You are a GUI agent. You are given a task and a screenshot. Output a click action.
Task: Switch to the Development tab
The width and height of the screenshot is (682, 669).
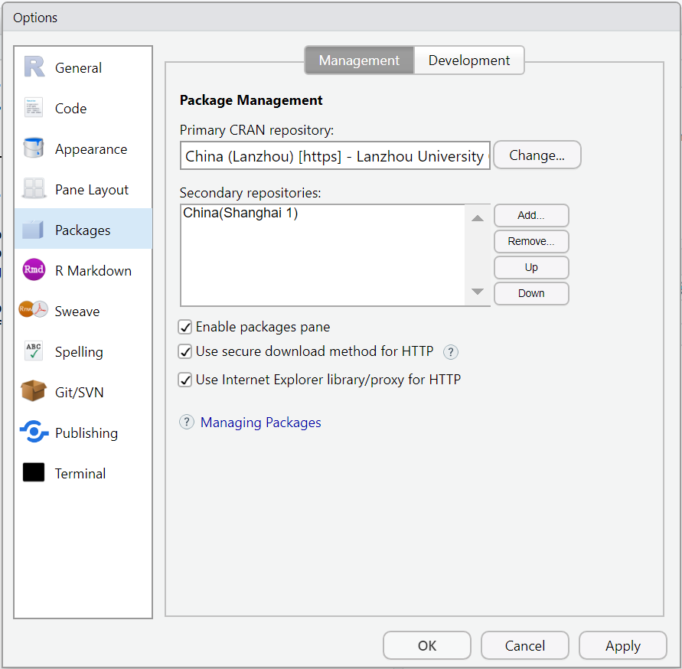tap(468, 60)
